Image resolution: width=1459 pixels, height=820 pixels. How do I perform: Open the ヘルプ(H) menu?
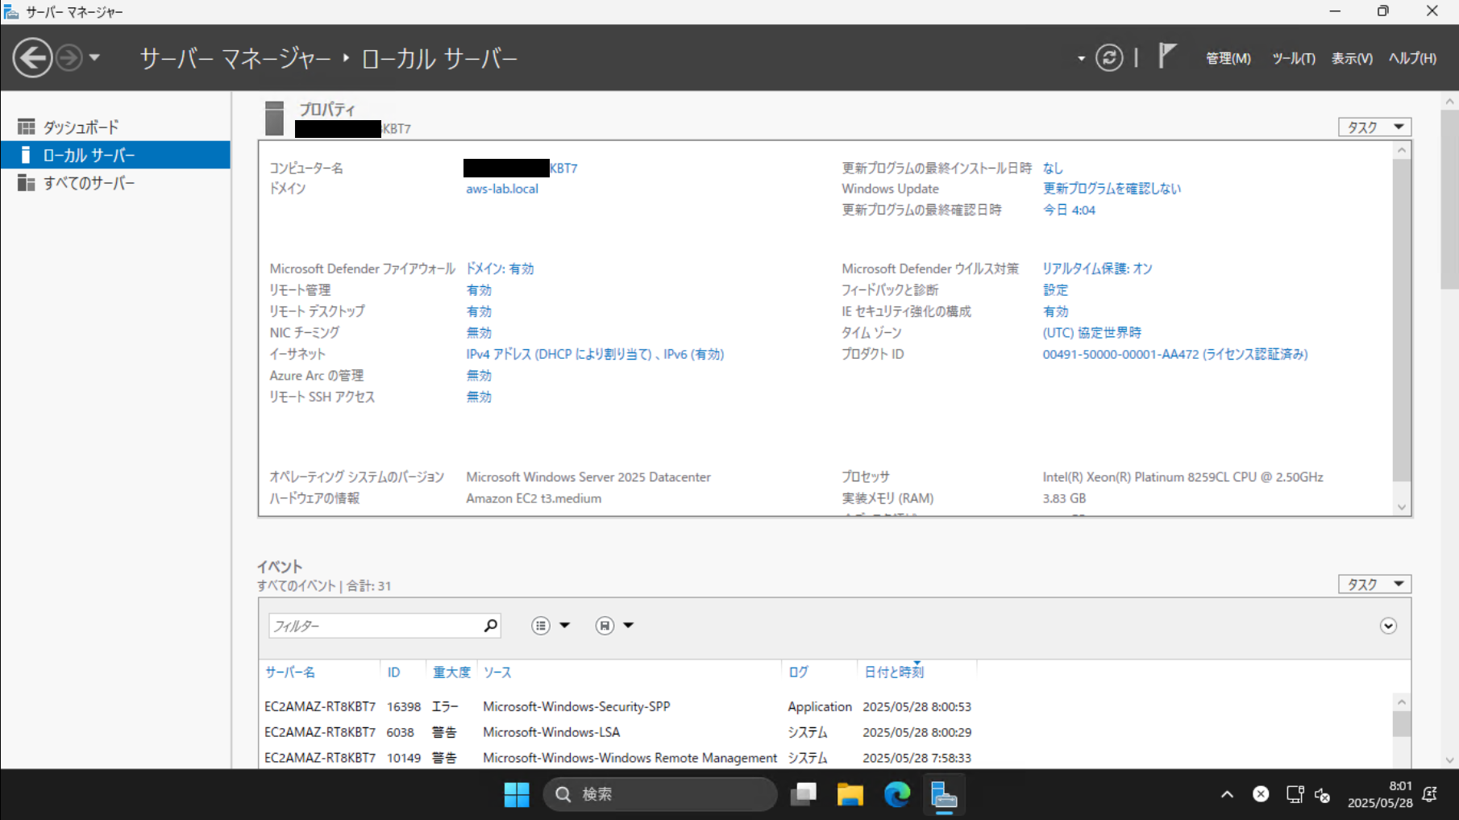[x=1412, y=58]
